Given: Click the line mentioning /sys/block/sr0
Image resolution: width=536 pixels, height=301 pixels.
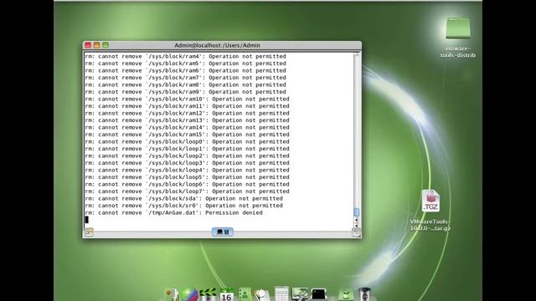Looking at the screenshot, I should 183,206.
